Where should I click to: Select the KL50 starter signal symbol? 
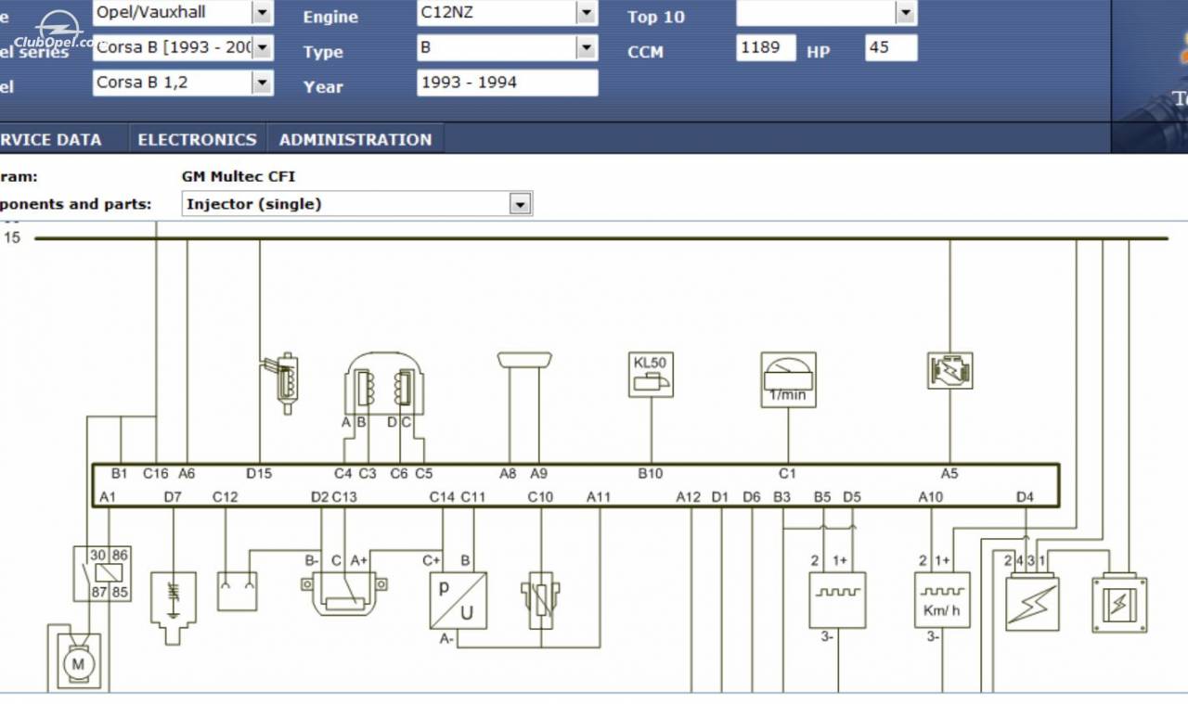point(651,375)
